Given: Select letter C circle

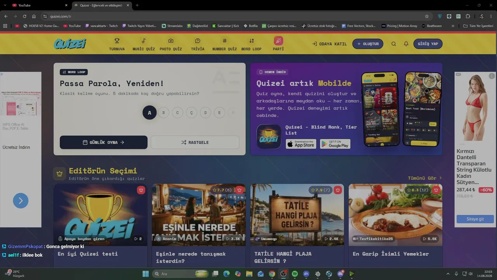Looking at the screenshot, I should (x=177, y=113).
